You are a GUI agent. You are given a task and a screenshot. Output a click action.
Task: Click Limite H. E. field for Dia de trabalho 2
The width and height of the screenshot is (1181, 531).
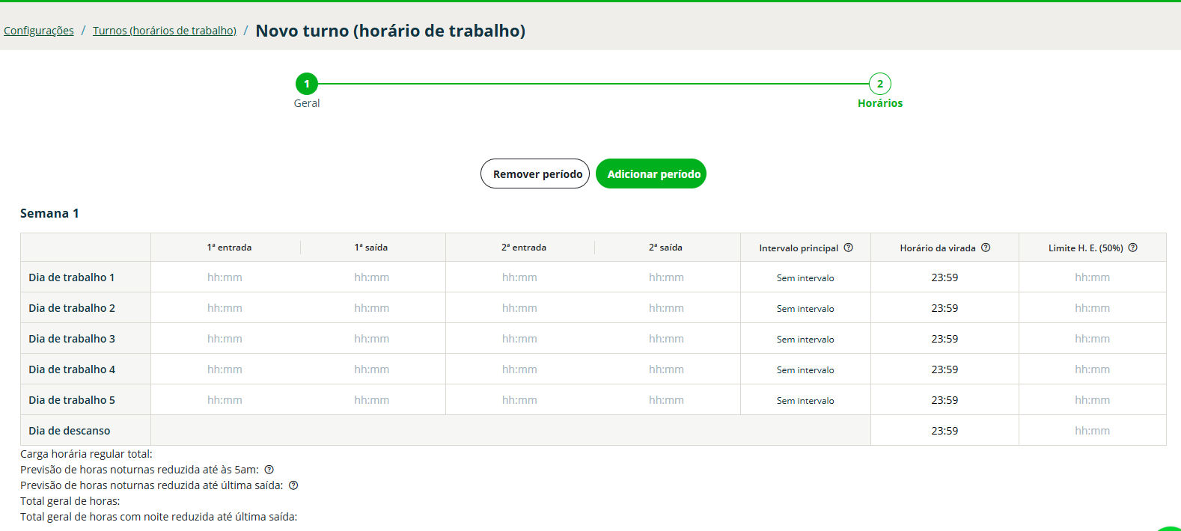point(1092,308)
